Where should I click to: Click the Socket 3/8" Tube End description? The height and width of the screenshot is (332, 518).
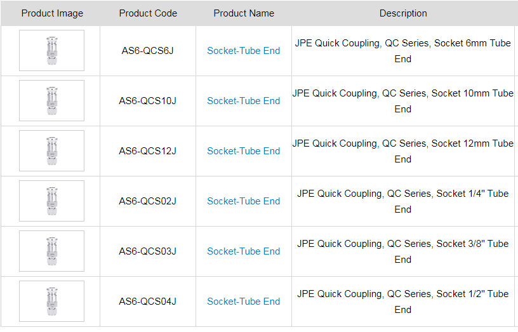[x=402, y=251]
